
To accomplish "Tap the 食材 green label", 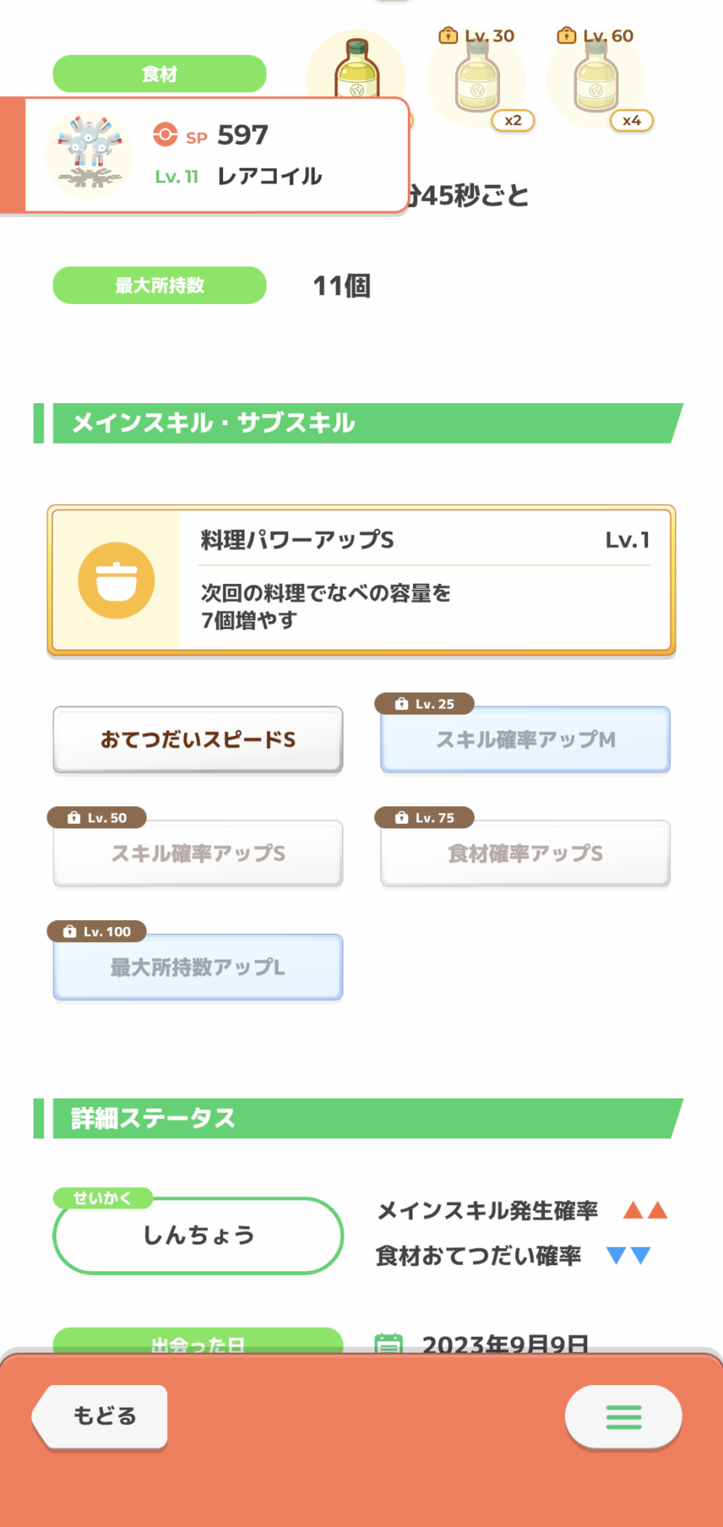I will [x=160, y=74].
